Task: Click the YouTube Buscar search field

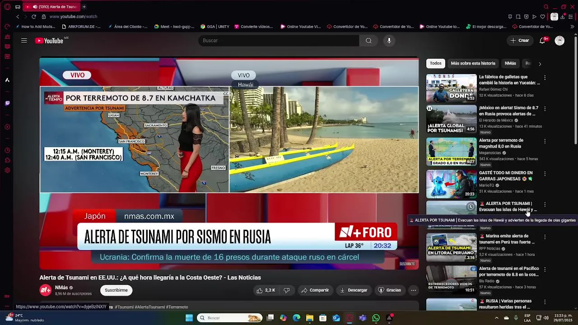Action: (x=279, y=41)
